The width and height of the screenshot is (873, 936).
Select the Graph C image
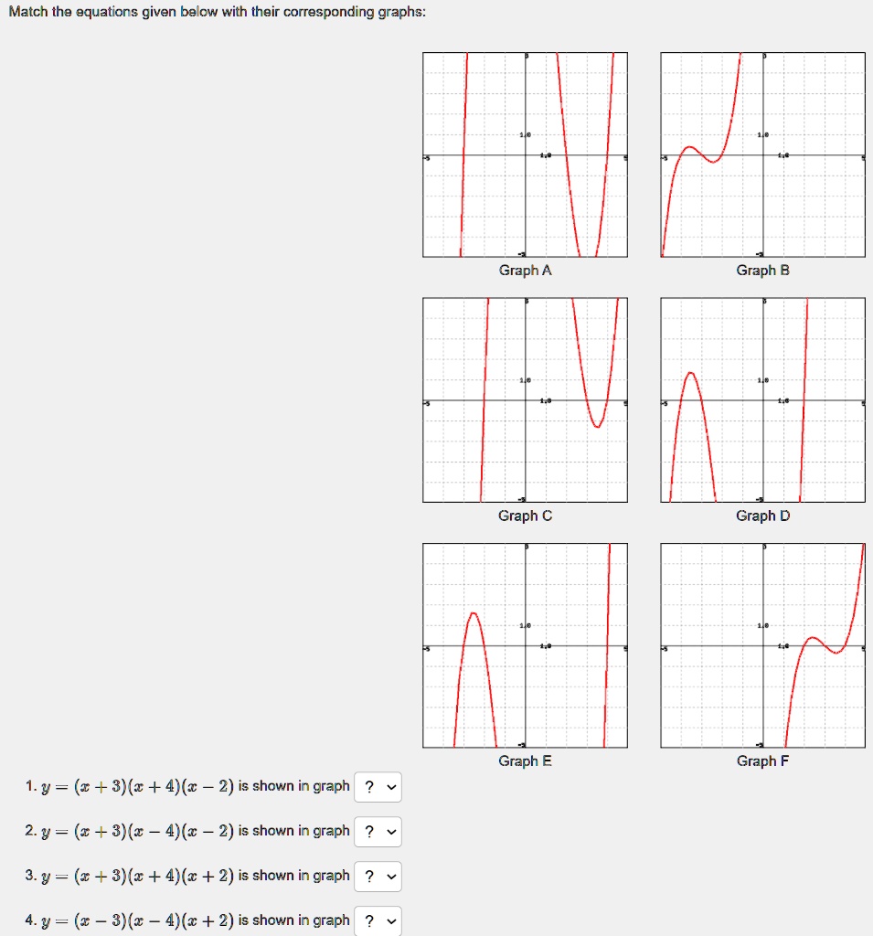(524, 399)
